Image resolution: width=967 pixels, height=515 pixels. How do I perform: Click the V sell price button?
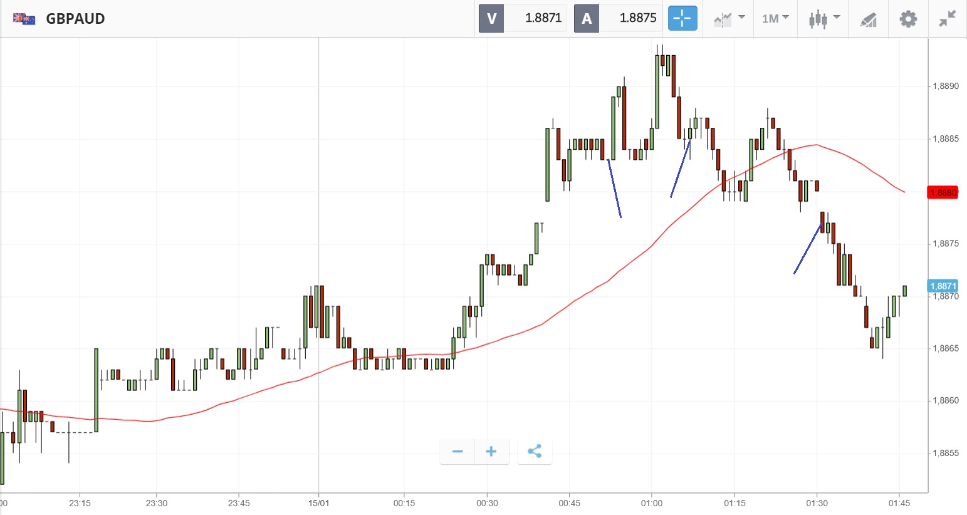491,19
